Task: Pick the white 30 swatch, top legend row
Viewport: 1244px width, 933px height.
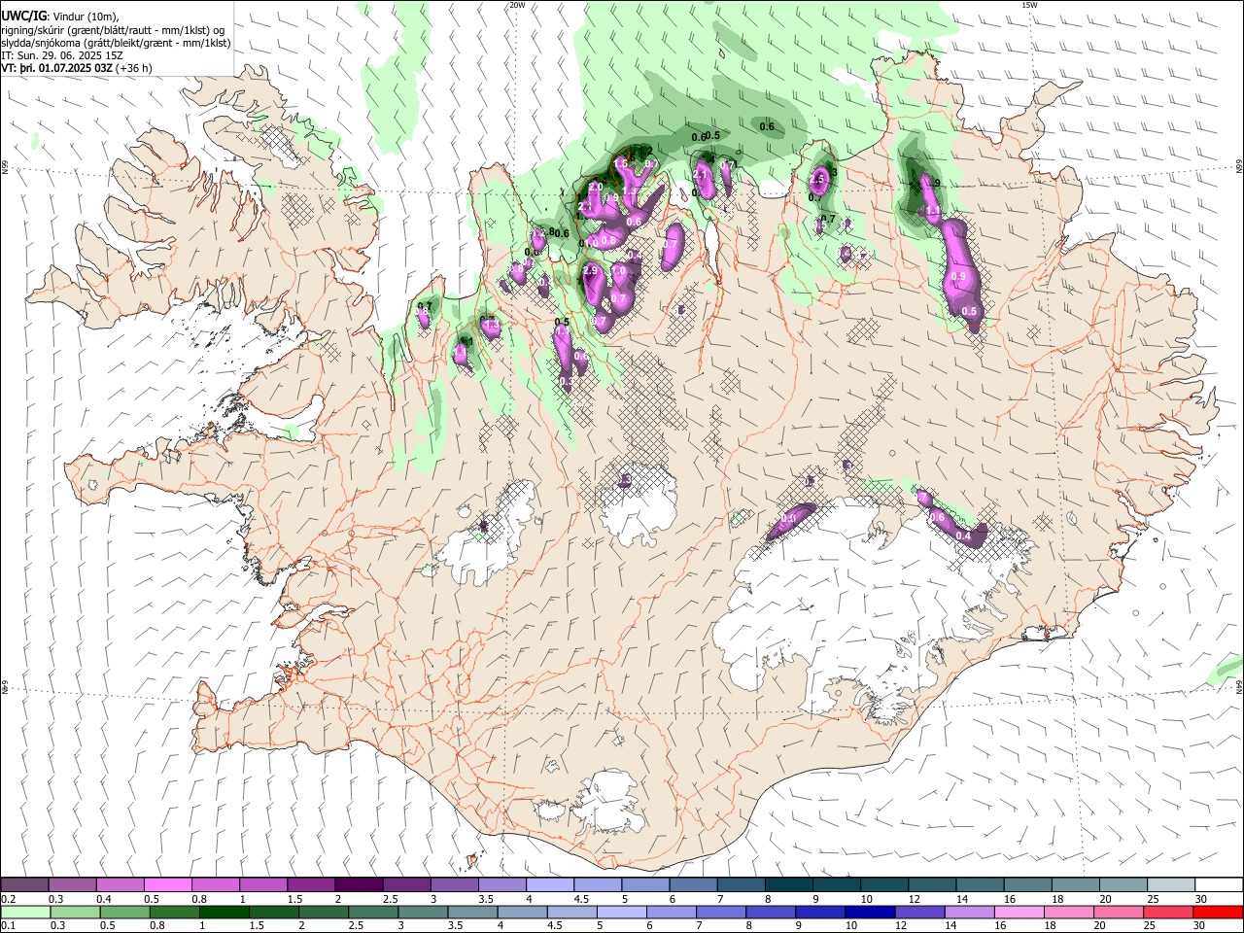Action: point(1219,884)
